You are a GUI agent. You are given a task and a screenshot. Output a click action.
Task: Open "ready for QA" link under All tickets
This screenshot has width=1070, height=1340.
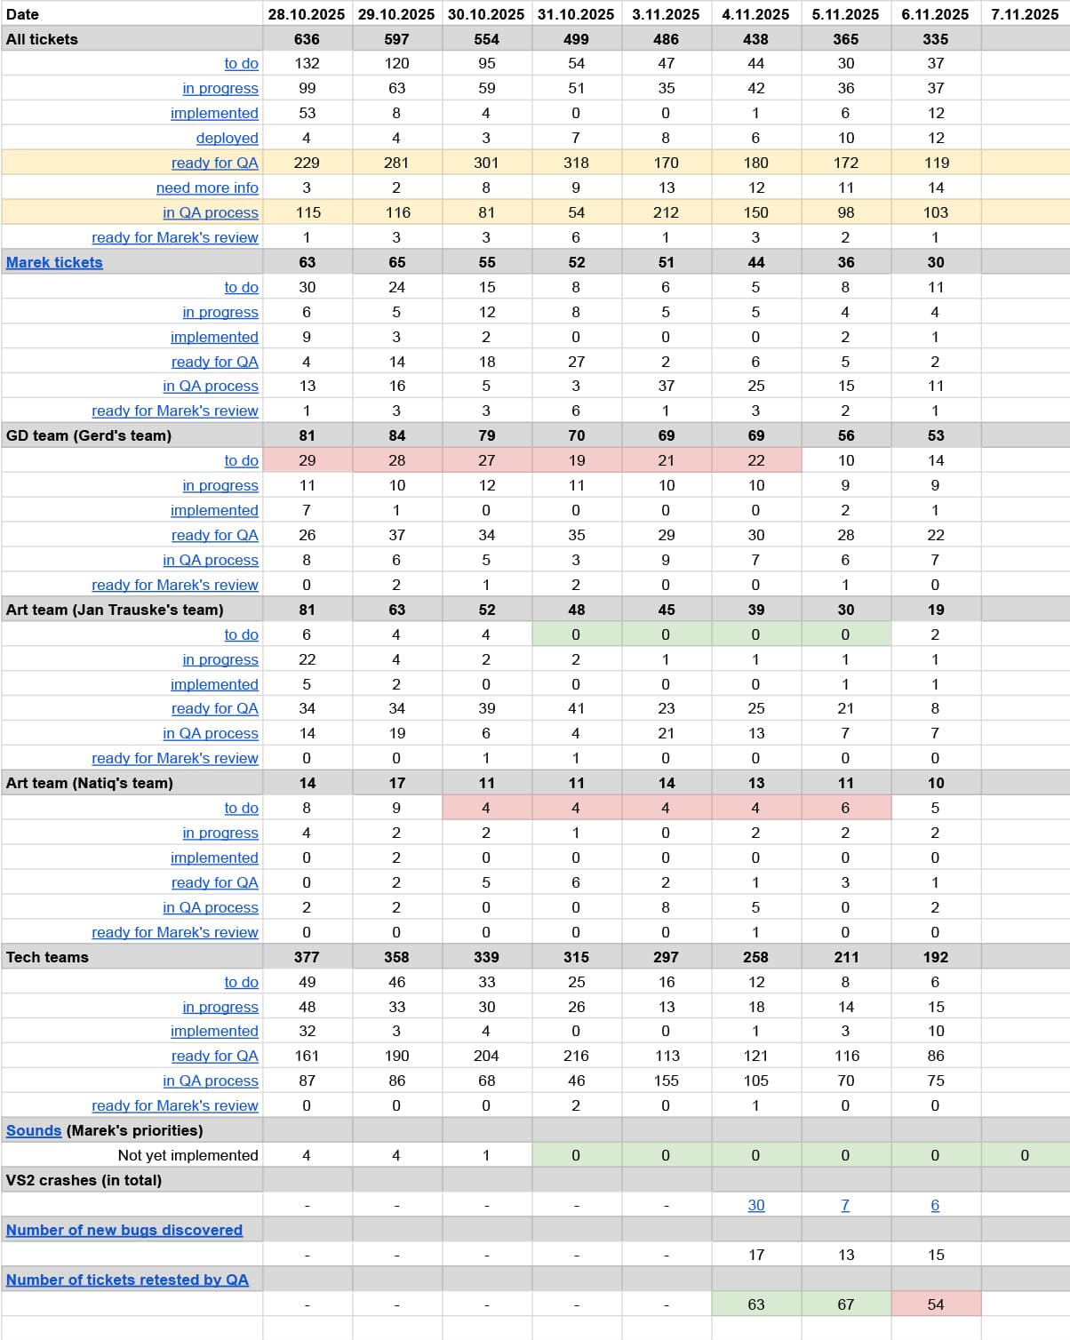tap(215, 163)
